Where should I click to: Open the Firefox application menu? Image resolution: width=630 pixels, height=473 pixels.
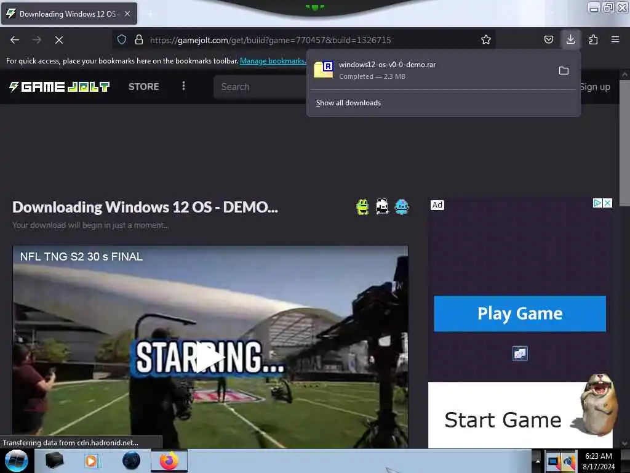[615, 39]
